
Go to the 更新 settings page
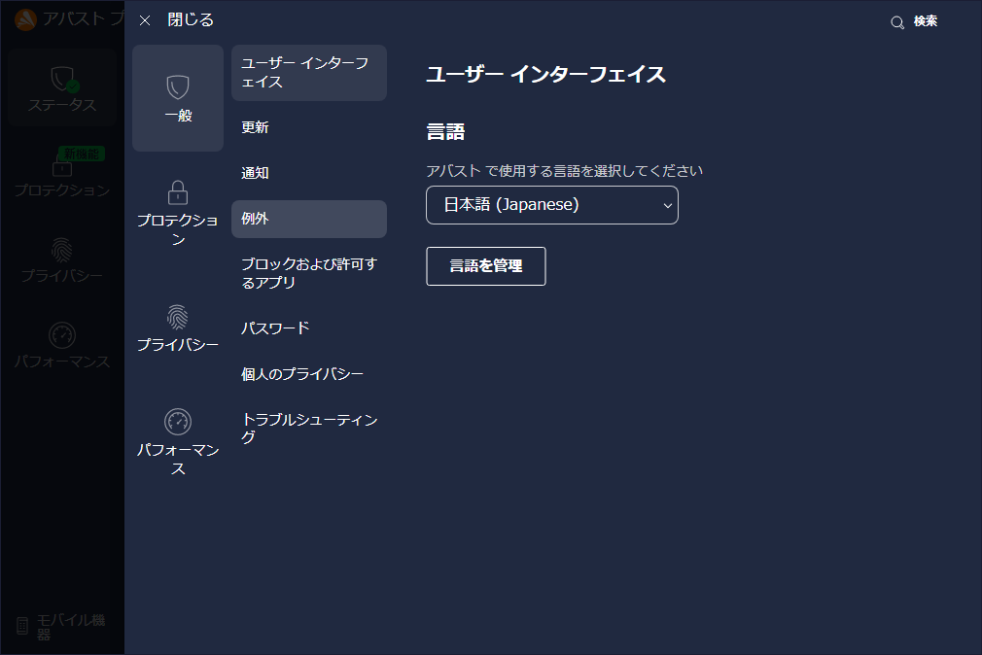coord(309,127)
